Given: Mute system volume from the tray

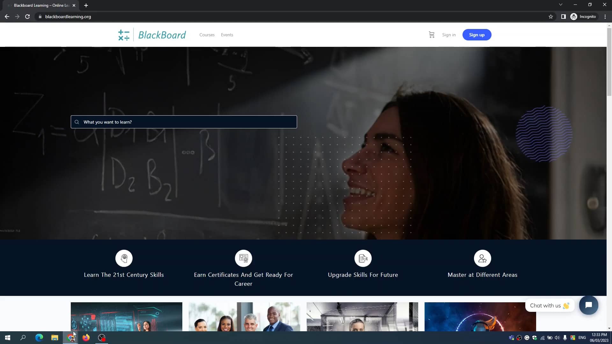Looking at the screenshot, I should [557, 338].
